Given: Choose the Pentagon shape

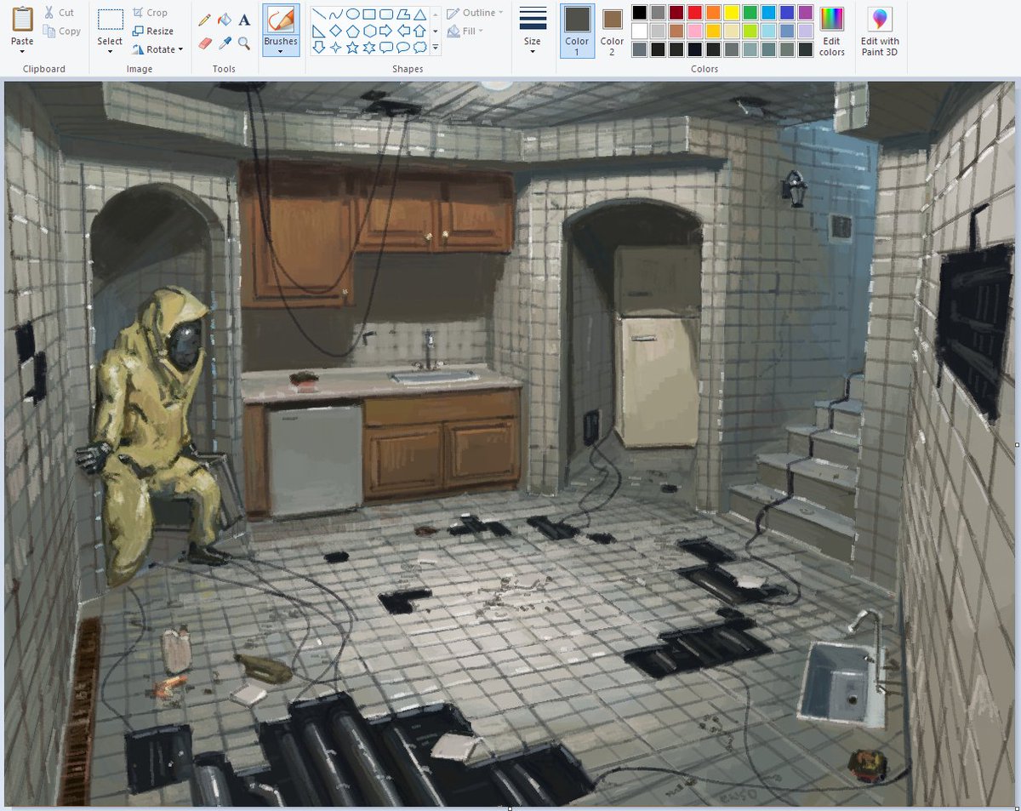Looking at the screenshot, I should tap(353, 31).
